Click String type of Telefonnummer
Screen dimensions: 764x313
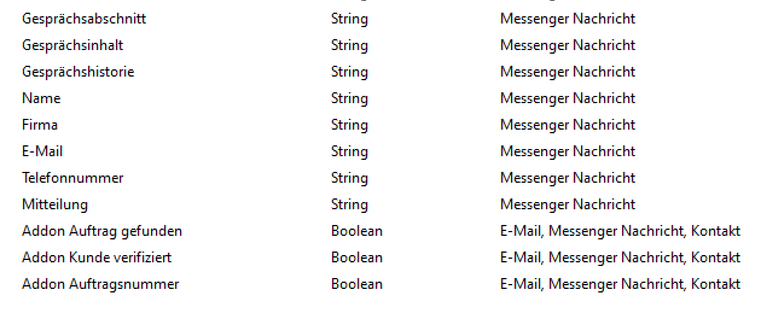349,179
